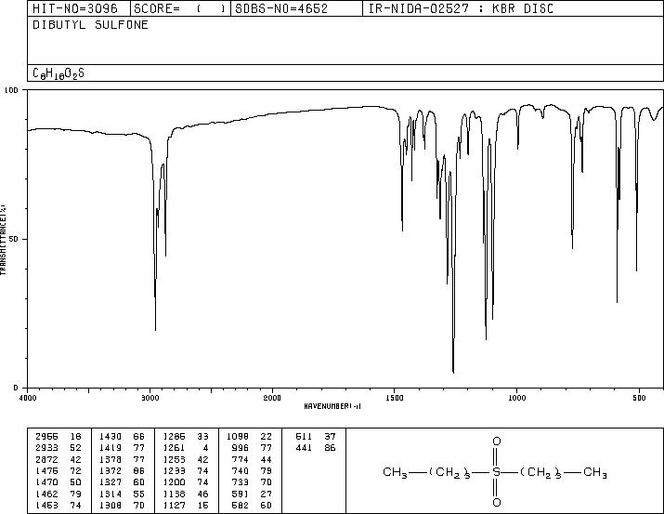Select the IR-NIDA-02527 : KBR DISC label
The width and height of the screenshot is (664, 514).
[461, 8]
